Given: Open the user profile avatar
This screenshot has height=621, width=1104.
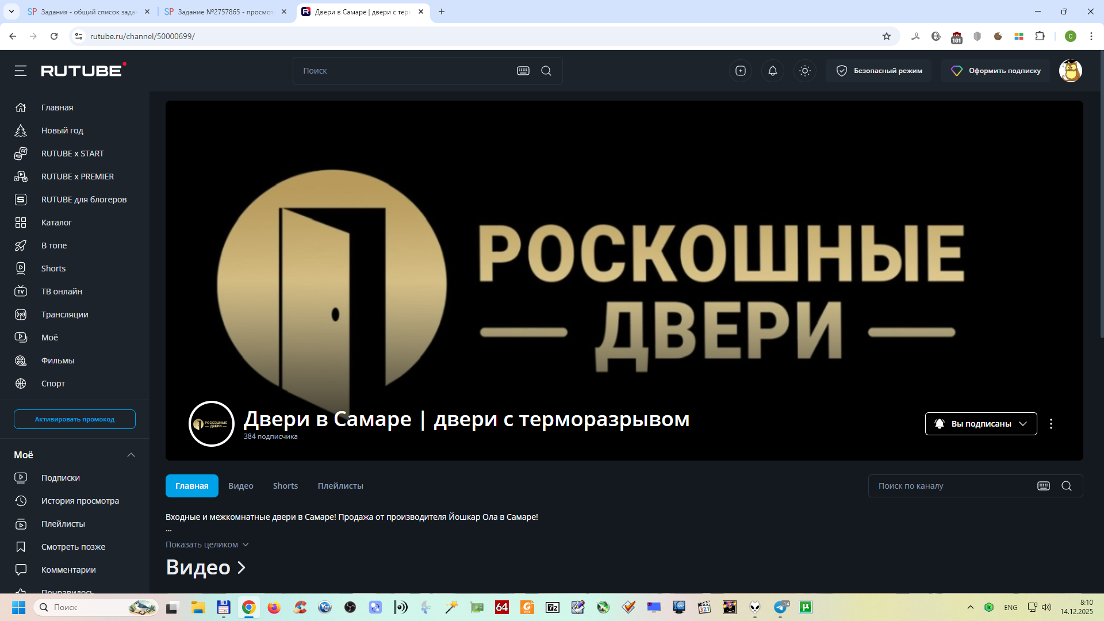Looking at the screenshot, I should pos(1070,71).
